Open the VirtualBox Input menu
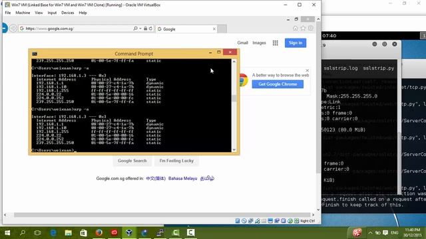 pos(52,13)
